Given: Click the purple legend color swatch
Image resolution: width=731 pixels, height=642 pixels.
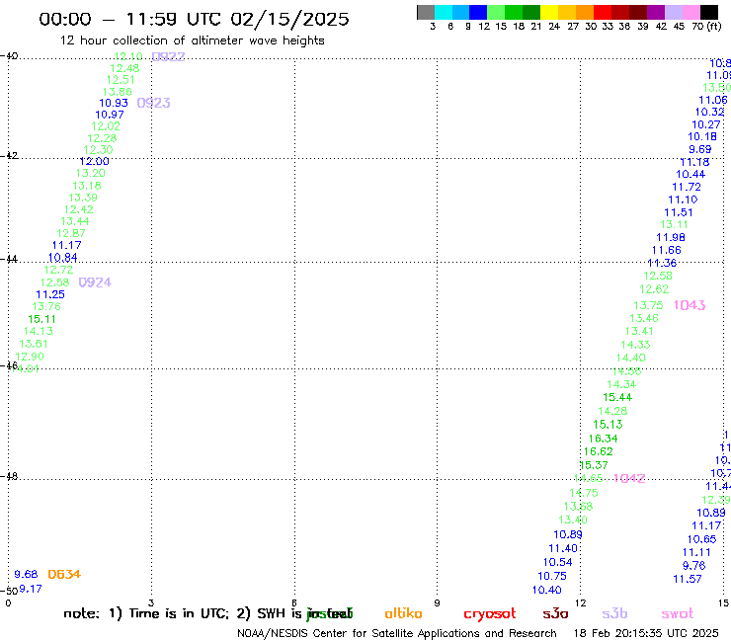Looking at the screenshot, I should pyautogui.click(x=656, y=13).
